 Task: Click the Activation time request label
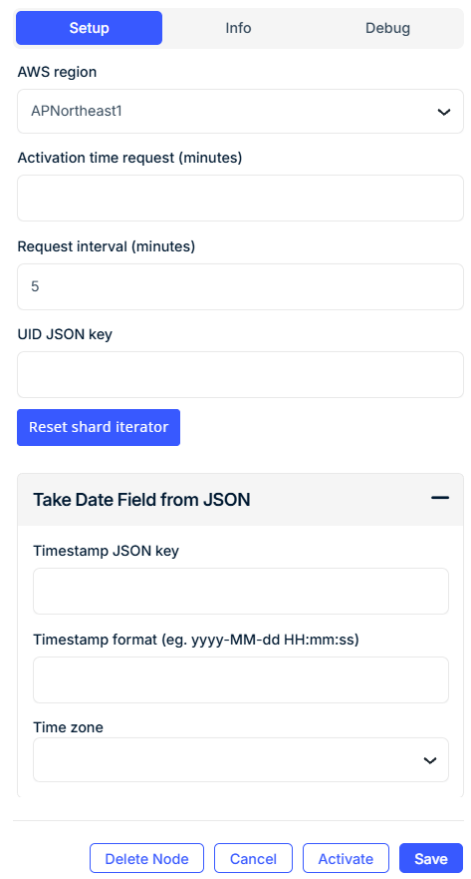(129, 158)
